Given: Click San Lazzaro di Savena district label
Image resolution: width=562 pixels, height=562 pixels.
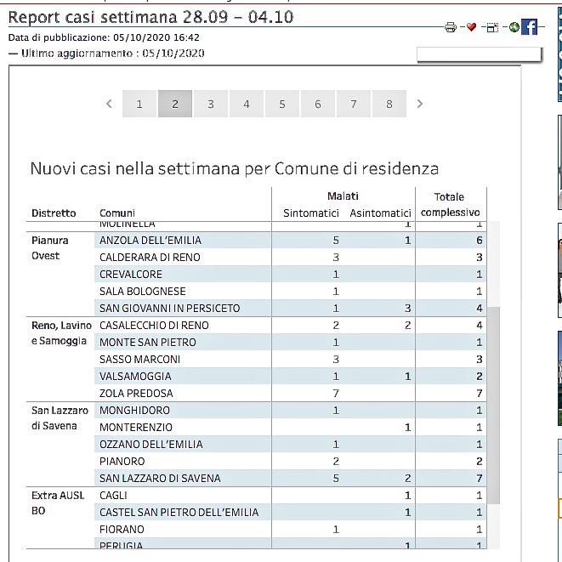Looking at the screenshot, I should pos(60,418).
